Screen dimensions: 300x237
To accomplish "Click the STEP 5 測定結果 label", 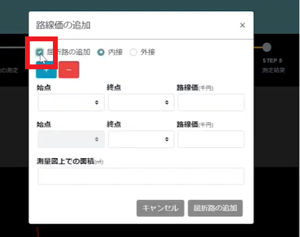I will click(273, 70).
